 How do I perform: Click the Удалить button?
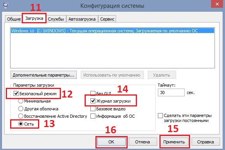click(162, 75)
